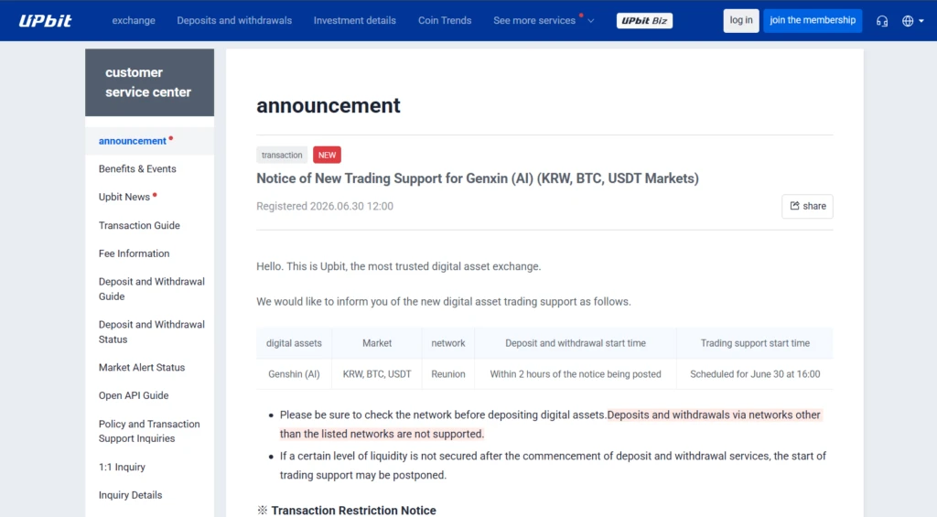Click the share button

(807, 206)
